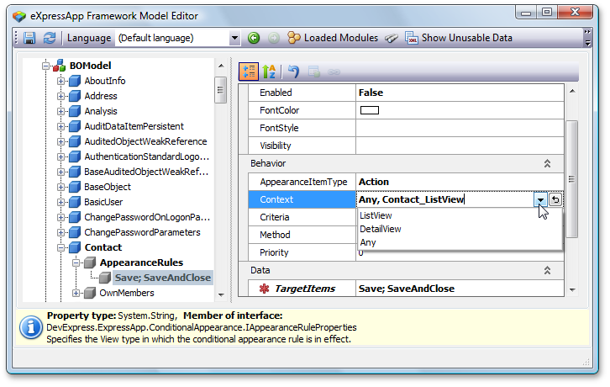The image size is (610, 387).
Task: Click the toolbar overflow chevron
Action: point(587,38)
